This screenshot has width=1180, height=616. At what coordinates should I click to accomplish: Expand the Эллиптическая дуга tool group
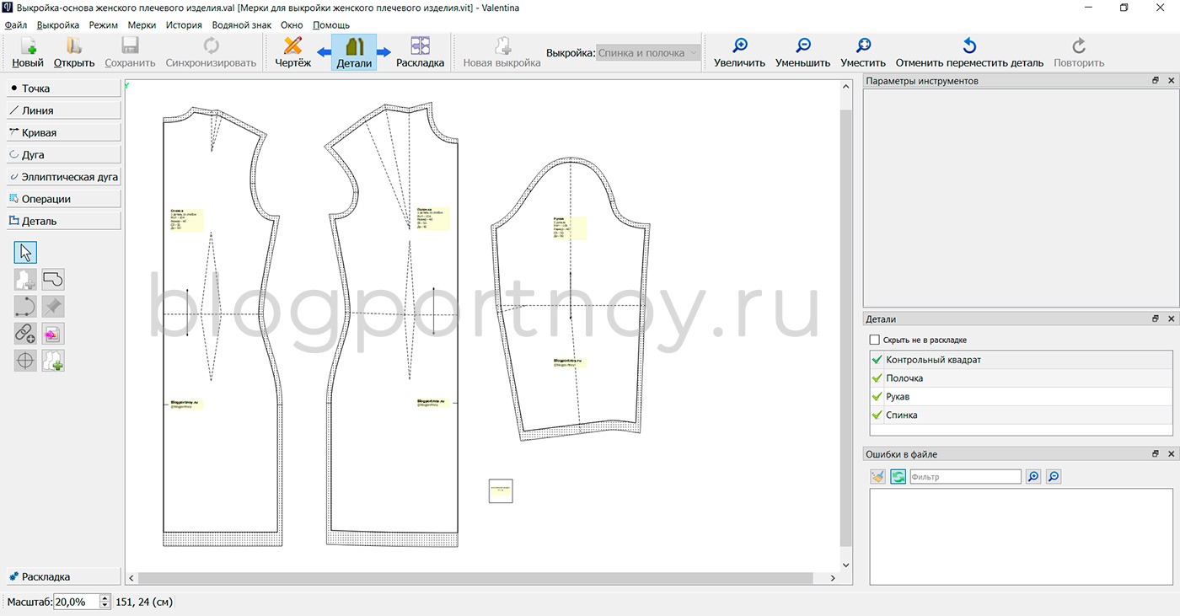[x=64, y=177]
